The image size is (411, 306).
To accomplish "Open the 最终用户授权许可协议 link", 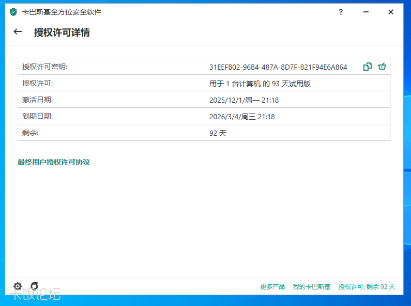I will tap(54, 162).
